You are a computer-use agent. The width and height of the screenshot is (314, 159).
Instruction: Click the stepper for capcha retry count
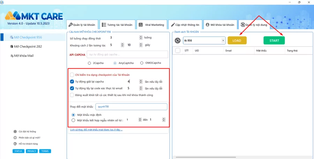[x=141, y=81]
